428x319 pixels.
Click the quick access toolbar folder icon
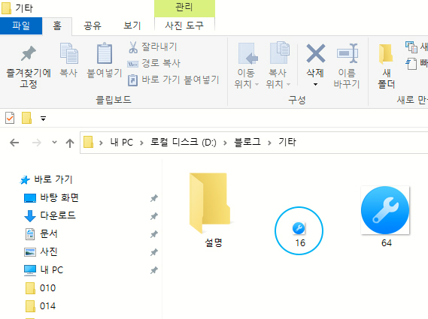point(27,118)
